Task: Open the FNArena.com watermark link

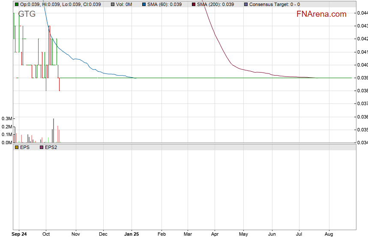Action: tap(321, 14)
